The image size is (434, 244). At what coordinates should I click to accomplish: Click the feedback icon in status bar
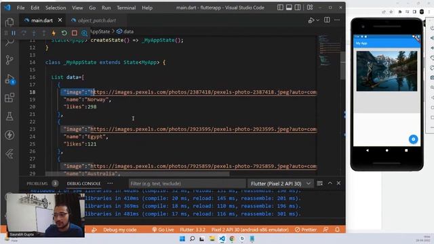[x=325, y=230]
